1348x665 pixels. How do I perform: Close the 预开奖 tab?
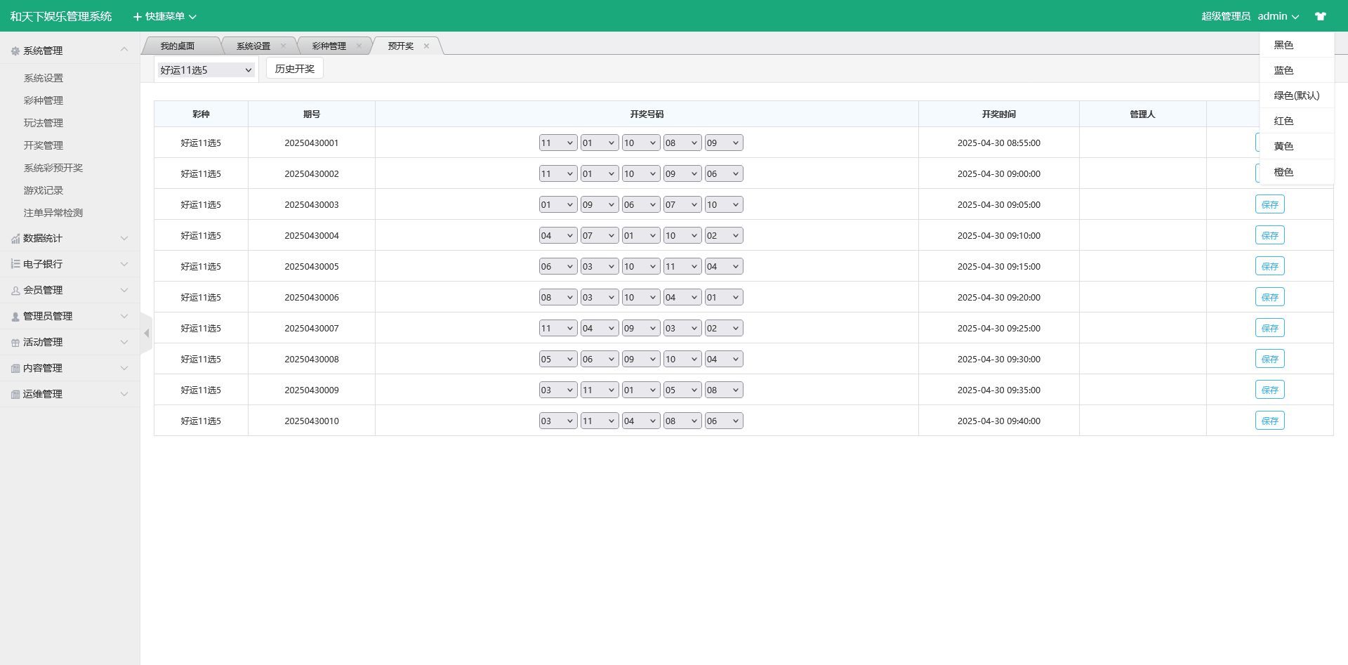[426, 46]
